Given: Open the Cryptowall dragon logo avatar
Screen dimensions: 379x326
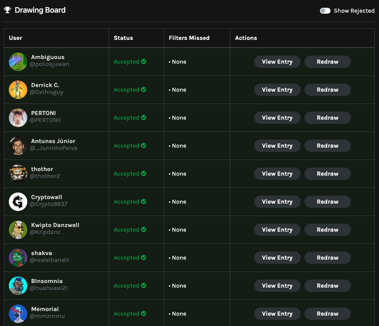Looking at the screenshot, I should tap(18, 202).
